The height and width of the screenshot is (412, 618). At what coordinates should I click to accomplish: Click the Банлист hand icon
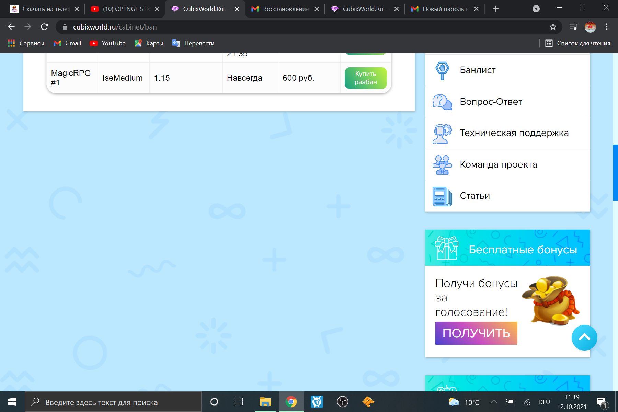click(442, 70)
